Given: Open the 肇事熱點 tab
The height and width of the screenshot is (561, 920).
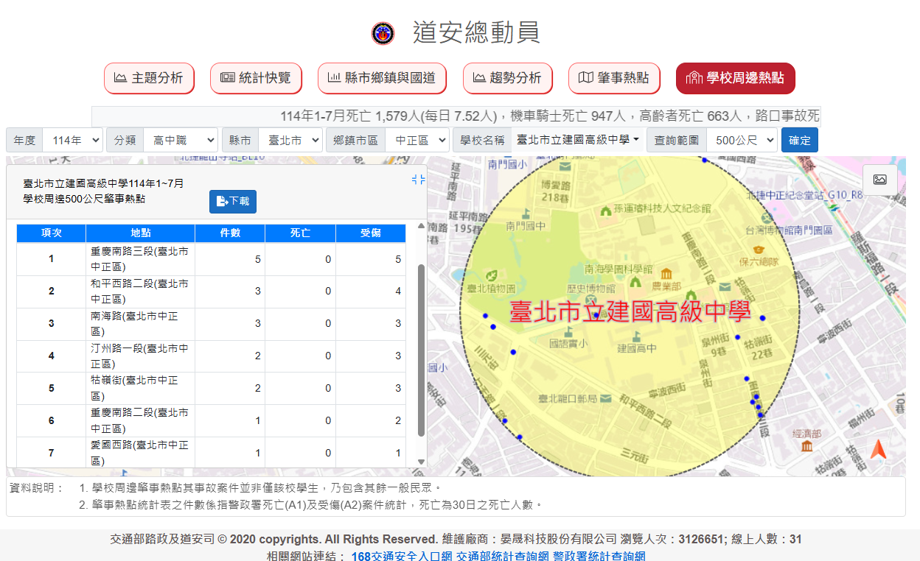Looking at the screenshot, I should point(614,78).
